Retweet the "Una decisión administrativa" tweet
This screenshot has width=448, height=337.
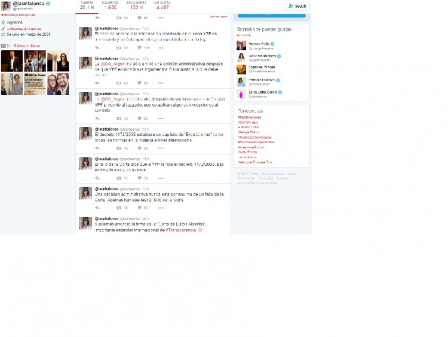[118, 208]
